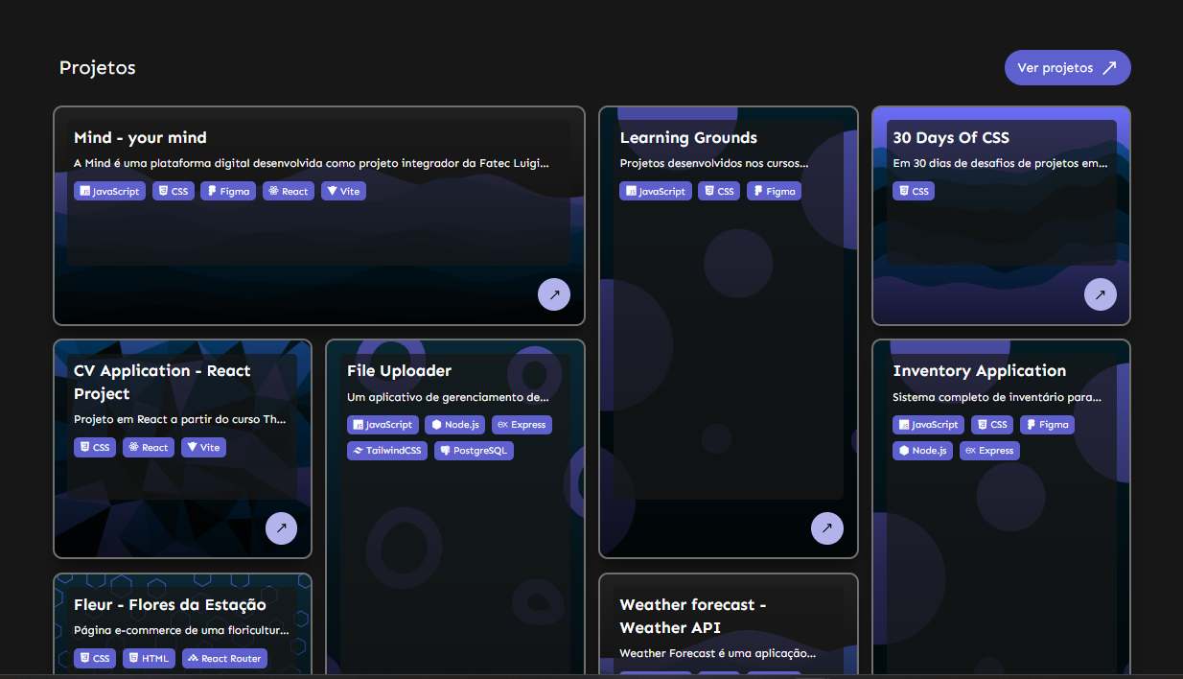Open the Mind - your mind title
The image size is (1183, 679).
140,137
